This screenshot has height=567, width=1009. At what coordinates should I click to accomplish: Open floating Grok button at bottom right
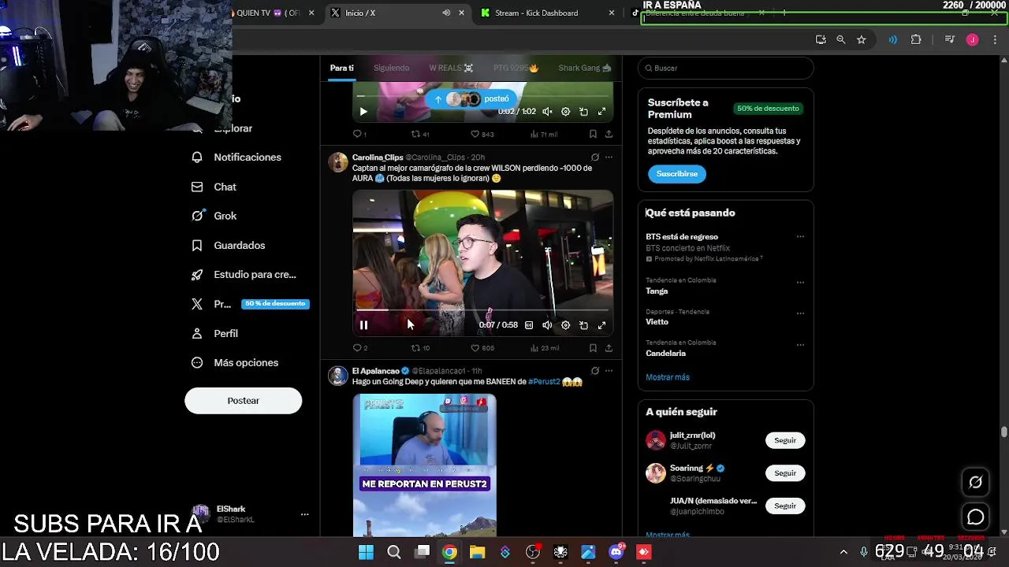[976, 483]
